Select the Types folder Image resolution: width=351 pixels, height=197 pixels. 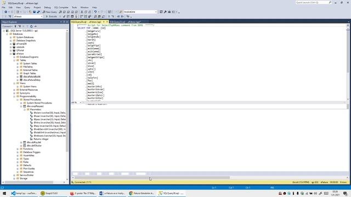(26, 159)
